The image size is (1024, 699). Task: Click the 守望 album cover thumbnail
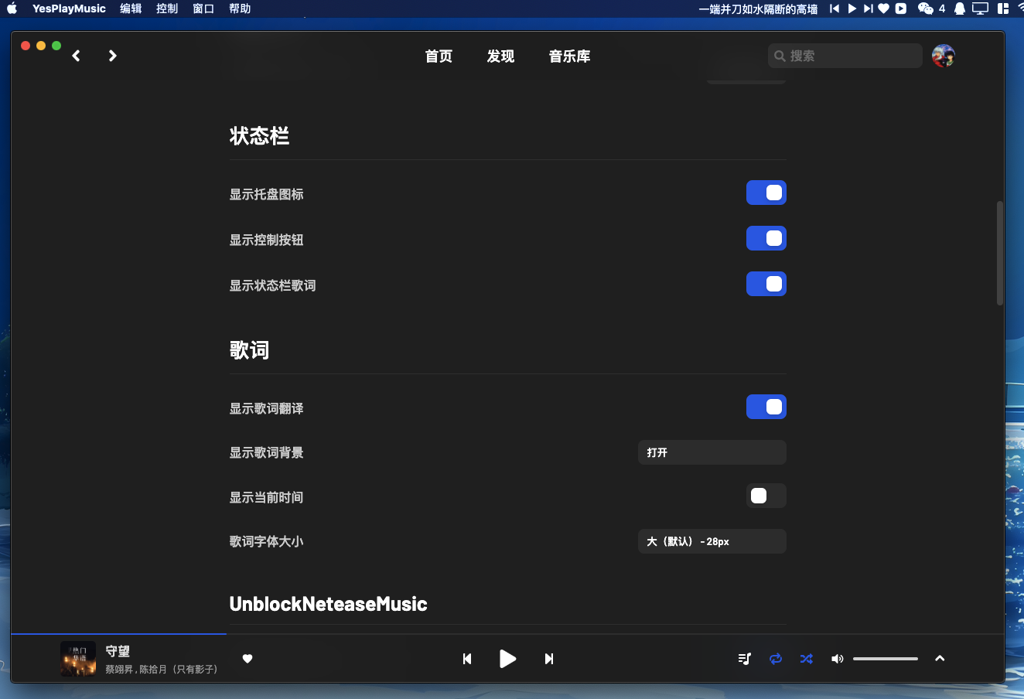point(78,659)
